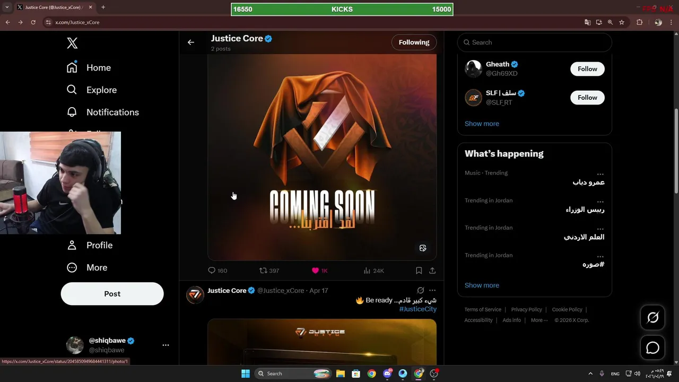This screenshot has height=382, width=679.
Task: Open more options on Apr 17 post
Action: point(432,290)
